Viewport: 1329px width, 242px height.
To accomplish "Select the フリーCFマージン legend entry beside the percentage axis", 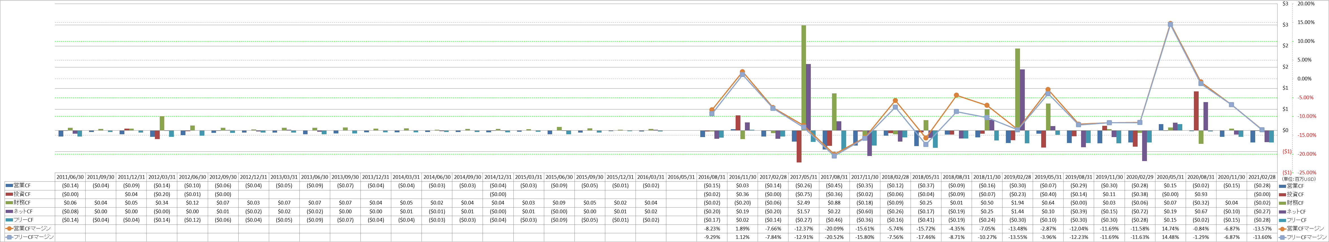I will [x=1303, y=237].
